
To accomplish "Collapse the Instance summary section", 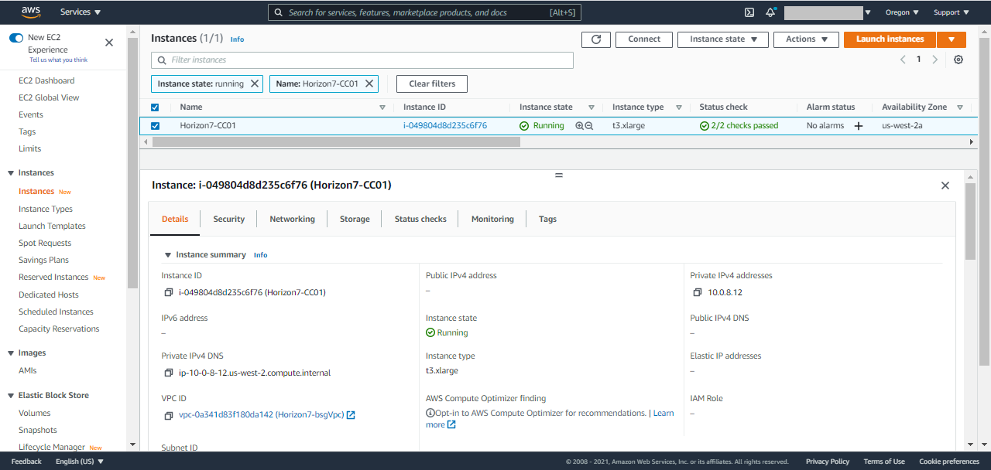I will click(168, 254).
